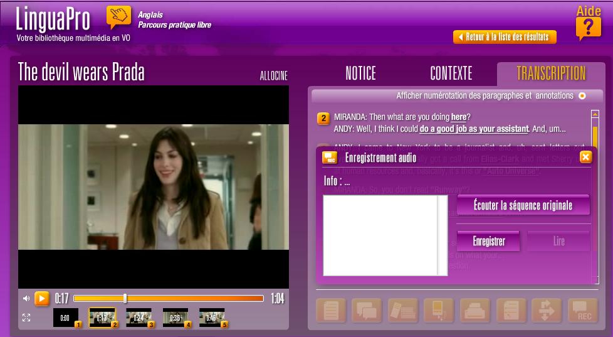Open the annotated word 'here'

[x=459, y=117]
